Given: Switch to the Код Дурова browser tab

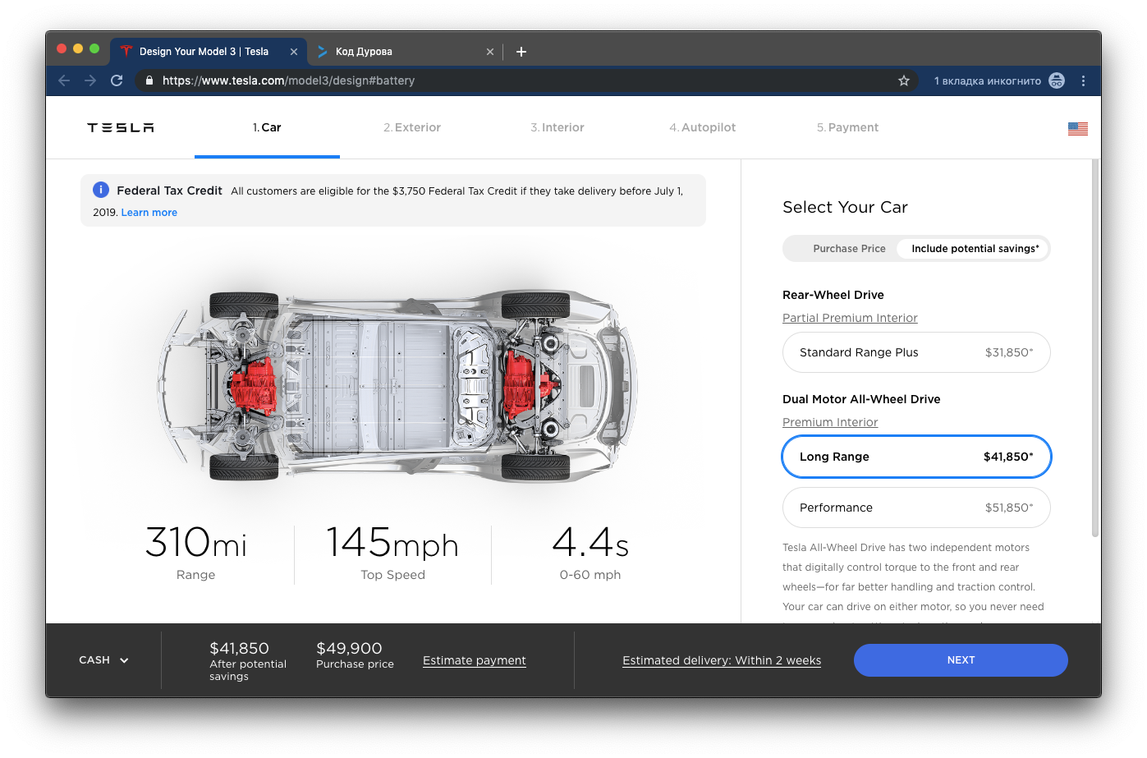Looking at the screenshot, I should coord(405,52).
